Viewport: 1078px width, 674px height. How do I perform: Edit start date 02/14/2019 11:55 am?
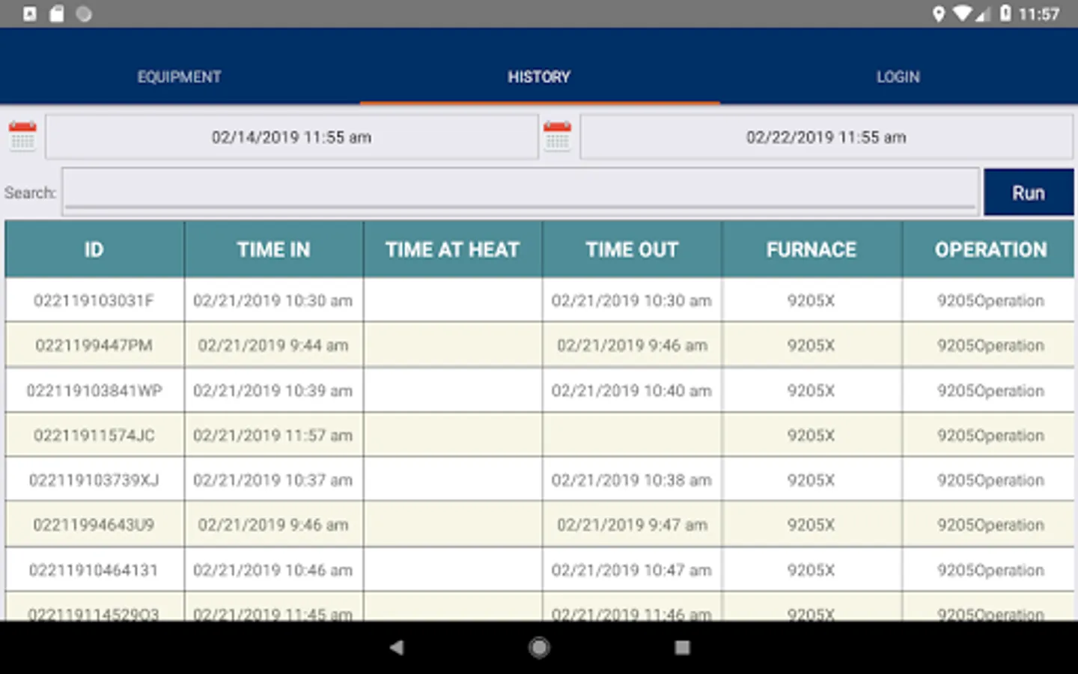(292, 137)
